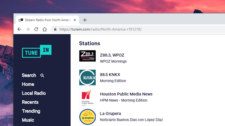225x126 pixels.
Task: Select Music in the sidebar
Action: click(28, 120)
